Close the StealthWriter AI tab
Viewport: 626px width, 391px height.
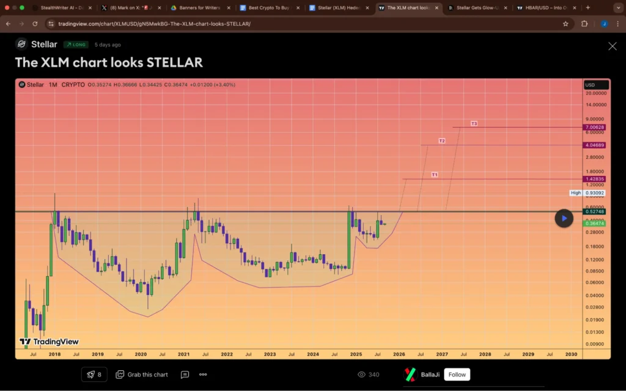(x=90, y=7)
